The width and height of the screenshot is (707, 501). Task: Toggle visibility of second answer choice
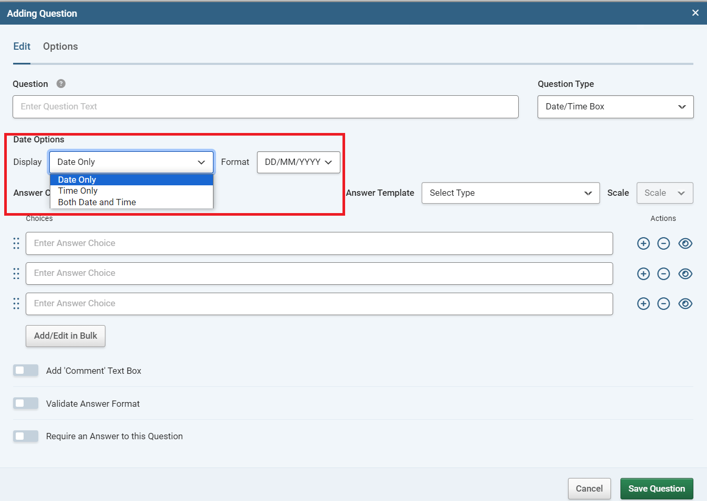(685, 274)
